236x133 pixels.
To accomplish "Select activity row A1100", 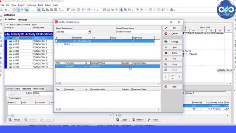I will [x=16, y=67].
